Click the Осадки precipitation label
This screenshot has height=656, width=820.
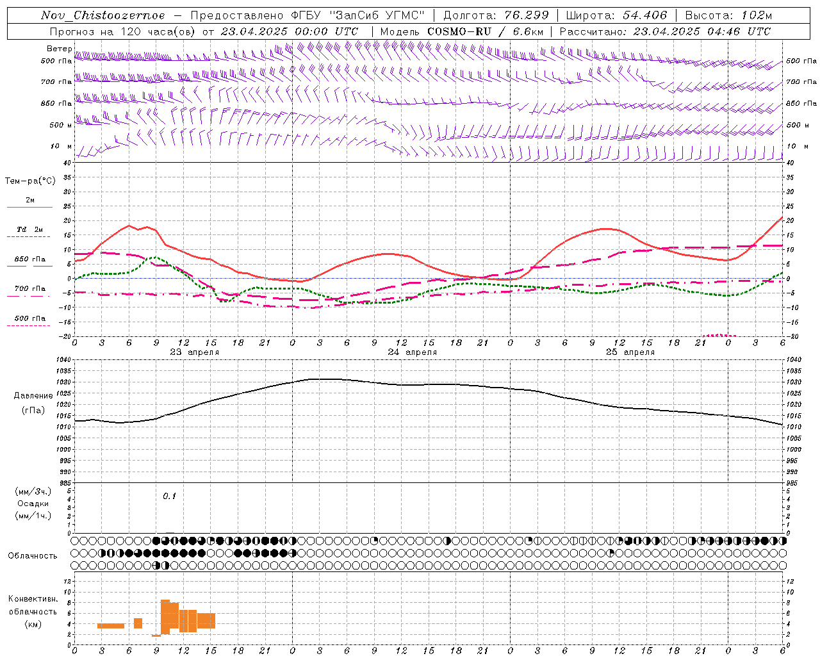(x=33, y=504)
